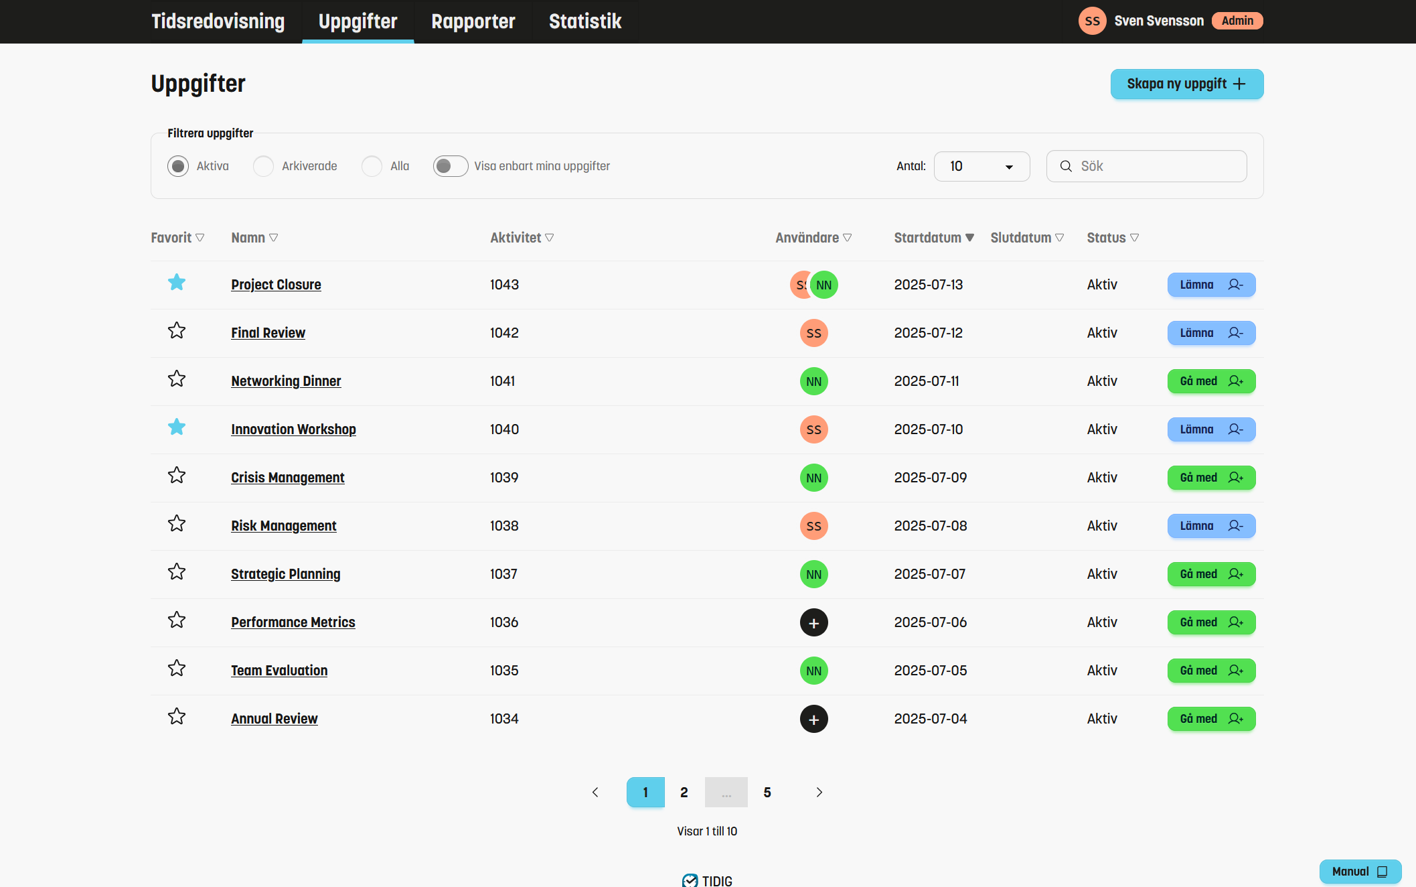Sort by Startdatum column arrow
This screenshot has width=1416, height=887.
(x=969, y=238)
